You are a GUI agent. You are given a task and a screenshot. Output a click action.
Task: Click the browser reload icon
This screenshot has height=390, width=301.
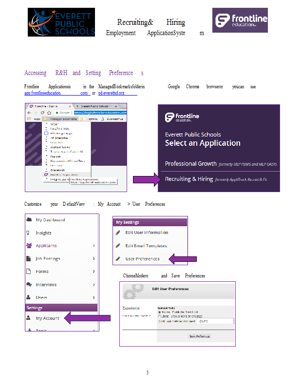pyautogui.click(x=42, y=113)
